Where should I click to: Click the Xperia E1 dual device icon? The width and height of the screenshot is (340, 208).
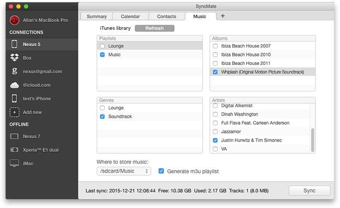pyautogui.click(x=14, y=149)
